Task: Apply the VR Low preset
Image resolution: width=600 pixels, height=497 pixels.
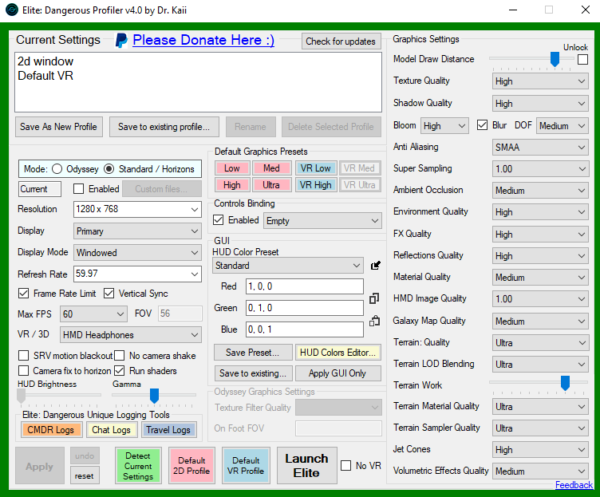Action: [315, 168]
